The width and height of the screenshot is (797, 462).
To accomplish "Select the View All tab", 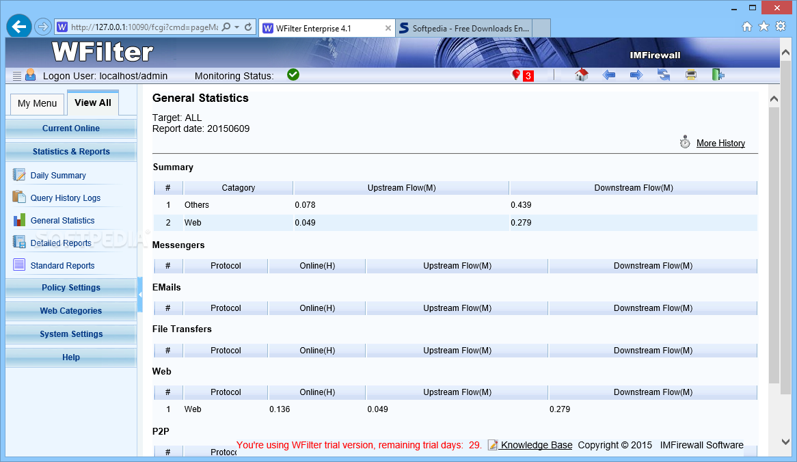I will click(x=93, y=103).
